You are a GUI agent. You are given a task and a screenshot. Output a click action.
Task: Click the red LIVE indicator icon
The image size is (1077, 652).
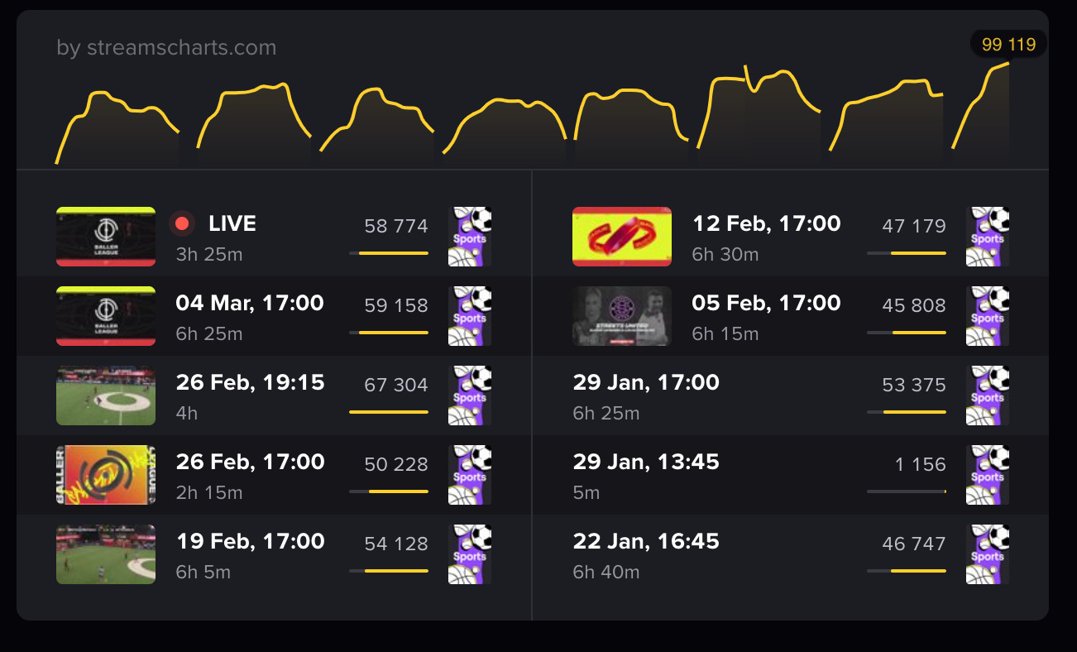pyautogui.click(x=182, y=223)
